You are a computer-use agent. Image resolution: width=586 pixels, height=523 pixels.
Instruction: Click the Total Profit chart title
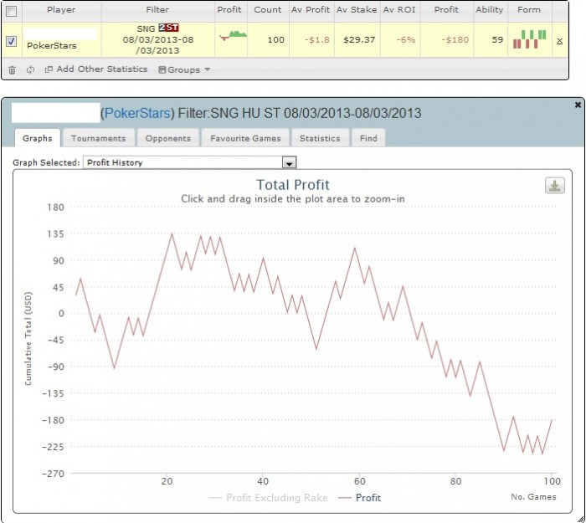[293, 185]
